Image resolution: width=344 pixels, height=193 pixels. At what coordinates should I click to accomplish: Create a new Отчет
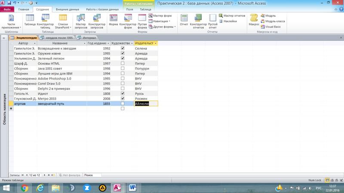pyautogui.click(x=184, y=20)
